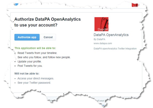The height and width of the screenshot is (108, 153).
Task: Click the 'Update your profile' permission item
Action: [x=30, y=62]
